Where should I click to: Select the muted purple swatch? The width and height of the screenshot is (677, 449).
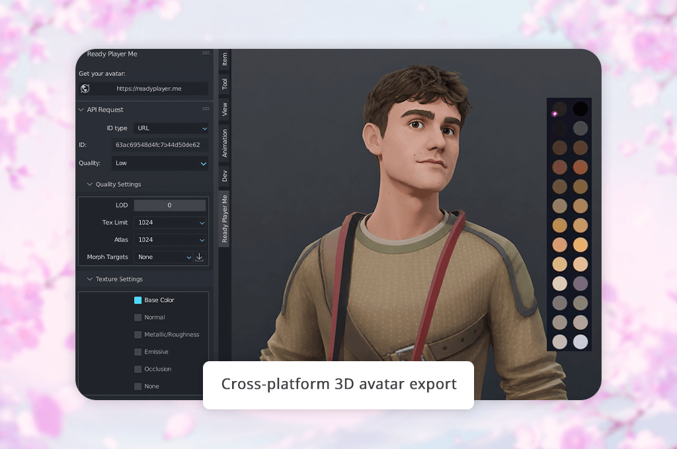580,283
